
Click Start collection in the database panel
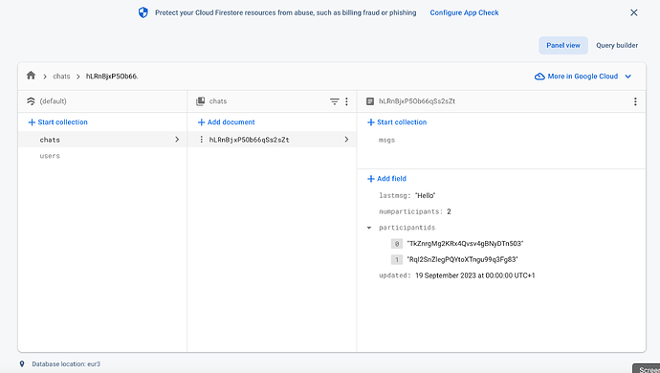coord(57,122)
